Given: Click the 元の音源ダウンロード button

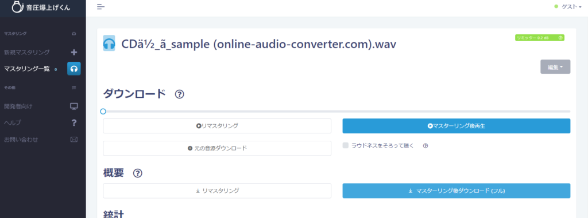Looking at the screenshot, I should 217,148.
